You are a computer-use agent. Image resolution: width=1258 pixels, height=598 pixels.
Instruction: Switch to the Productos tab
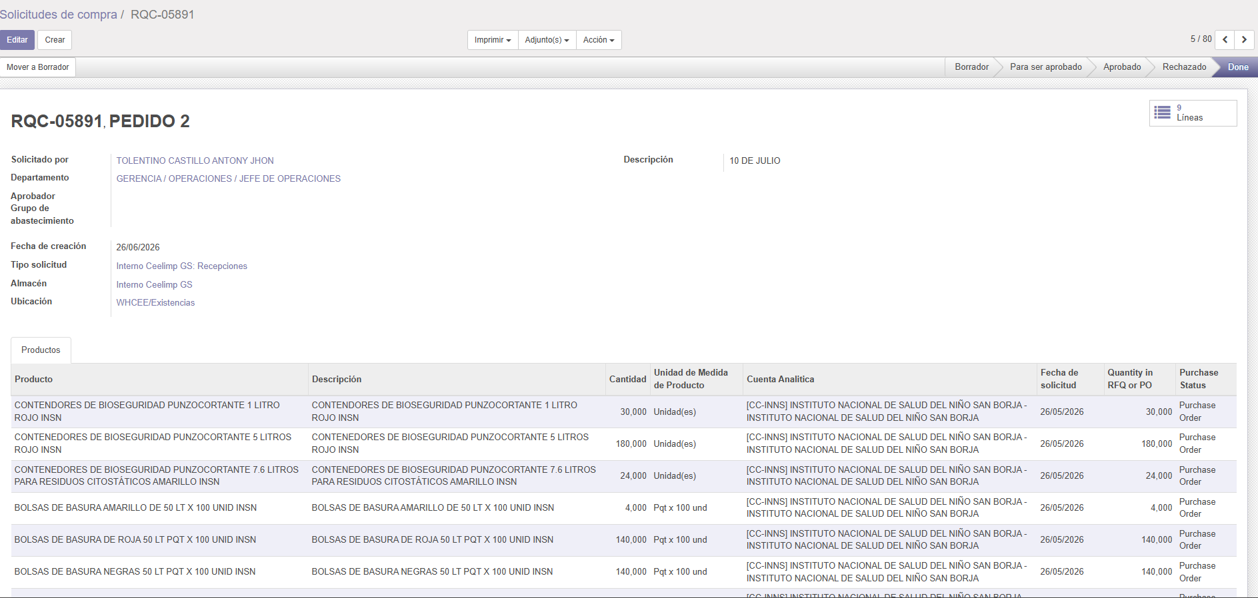(41, 350)
